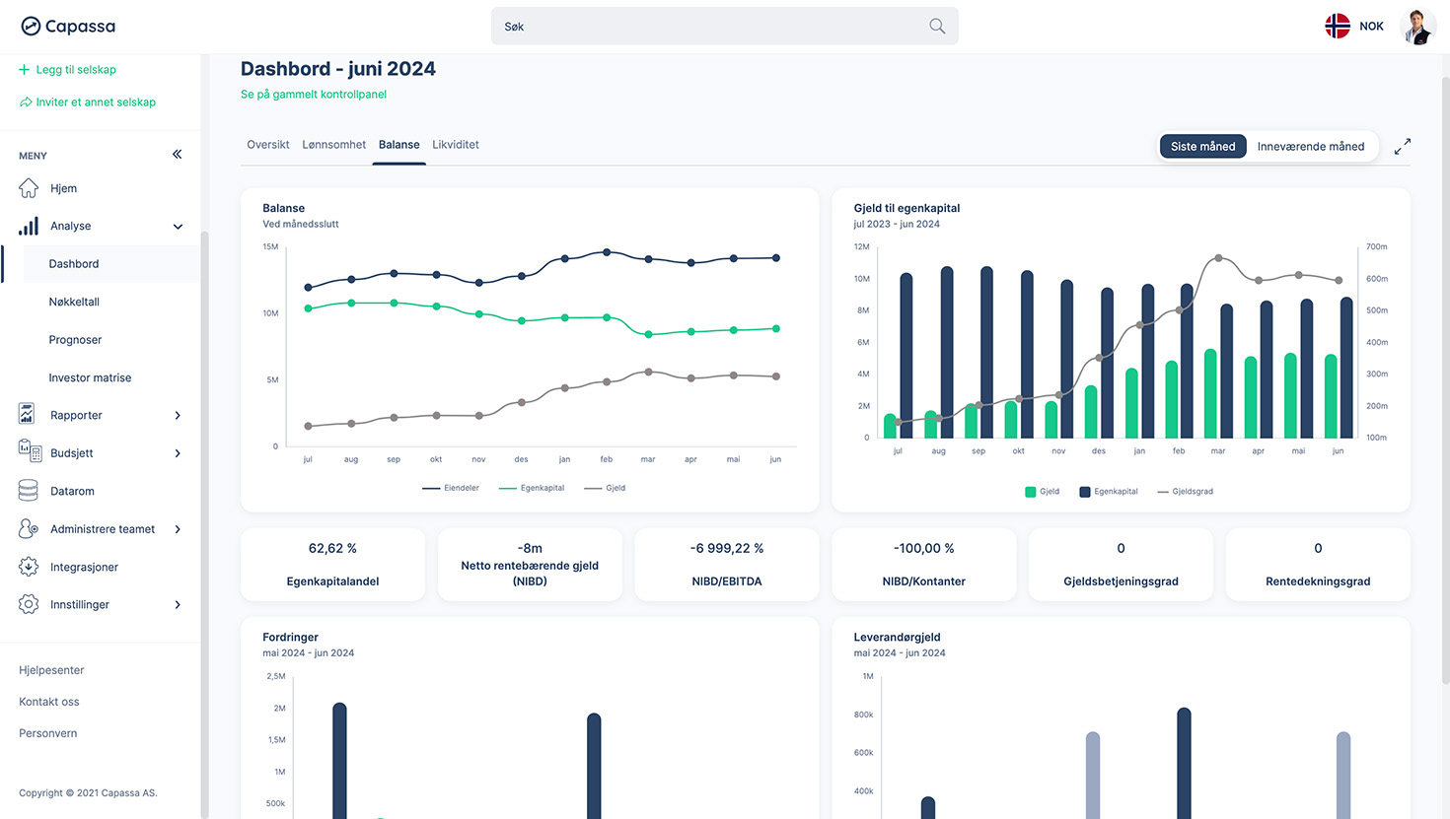The width and height of the screenshot is (1450, 819).
Task: Click the Administrere teamet people icon
Action: 29,528
